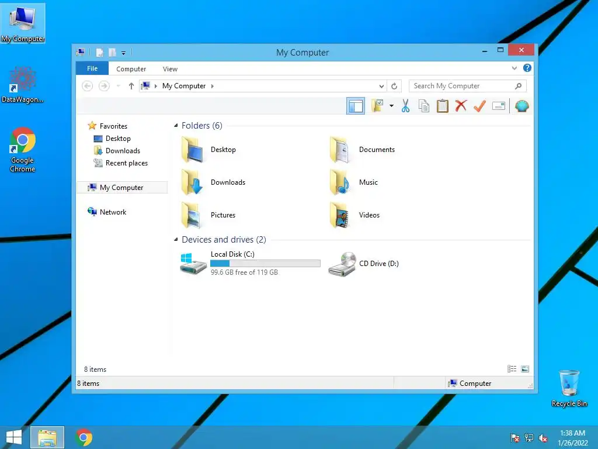Click the folder options checkmark toolbar icon
Screen dimensions: 598x449
pyautogui.click(x=377, y=106)
